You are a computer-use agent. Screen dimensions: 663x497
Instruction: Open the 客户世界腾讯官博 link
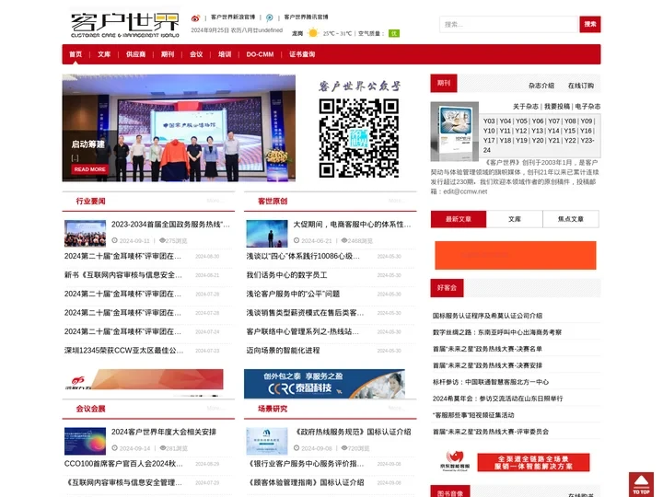[306, 17]
